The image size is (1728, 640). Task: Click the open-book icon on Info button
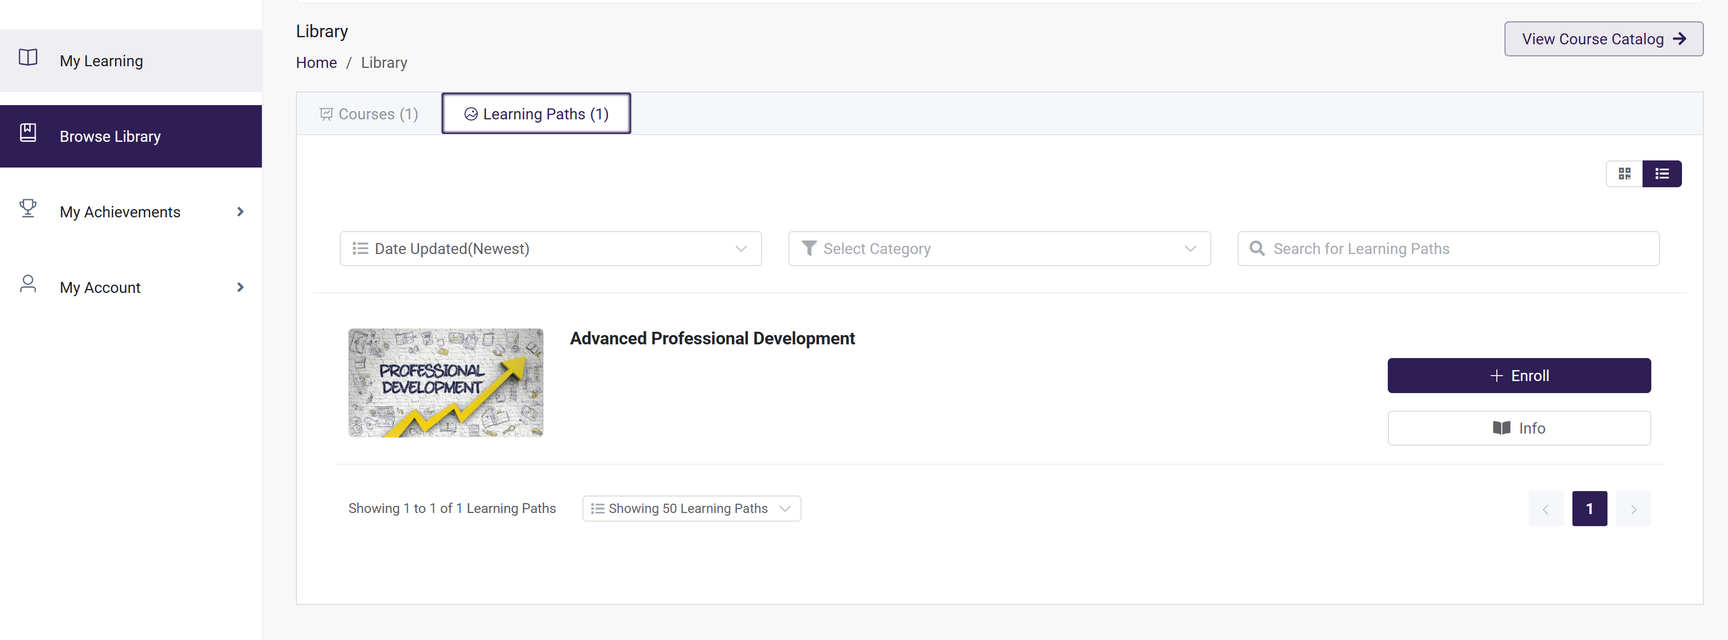[x=1501, y=428]
